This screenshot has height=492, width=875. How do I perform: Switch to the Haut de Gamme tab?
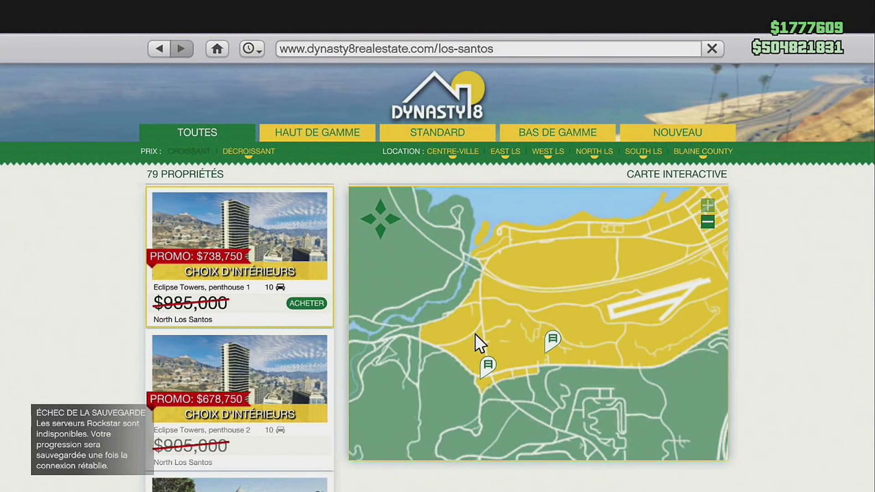(317, 133)
